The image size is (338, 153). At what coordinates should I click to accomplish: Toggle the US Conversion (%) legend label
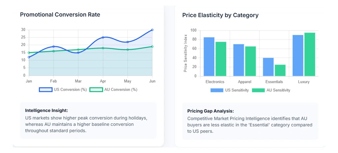click(70, 89)
